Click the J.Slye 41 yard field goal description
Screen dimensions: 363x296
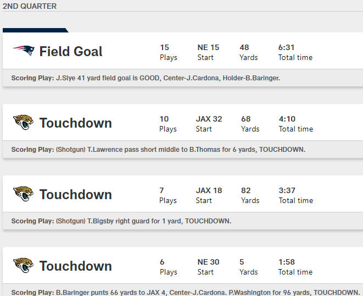(x=167, y=78)
